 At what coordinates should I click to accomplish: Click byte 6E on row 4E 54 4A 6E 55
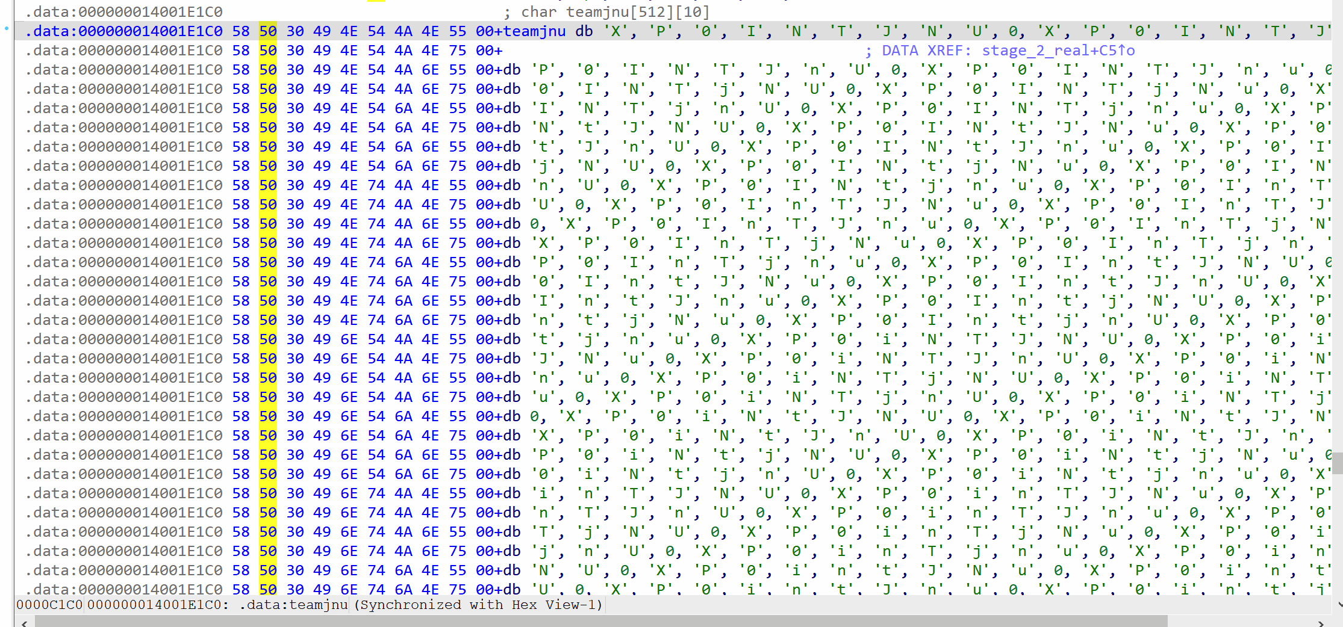tap(430, 70)
